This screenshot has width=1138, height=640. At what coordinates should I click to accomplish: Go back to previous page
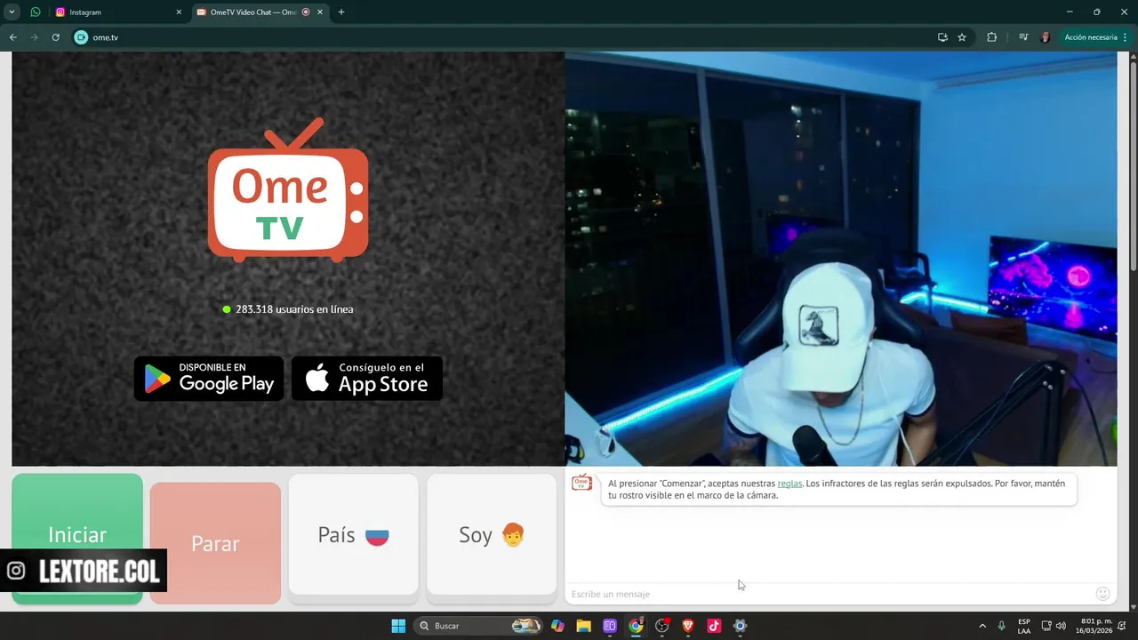pos(12,37)
